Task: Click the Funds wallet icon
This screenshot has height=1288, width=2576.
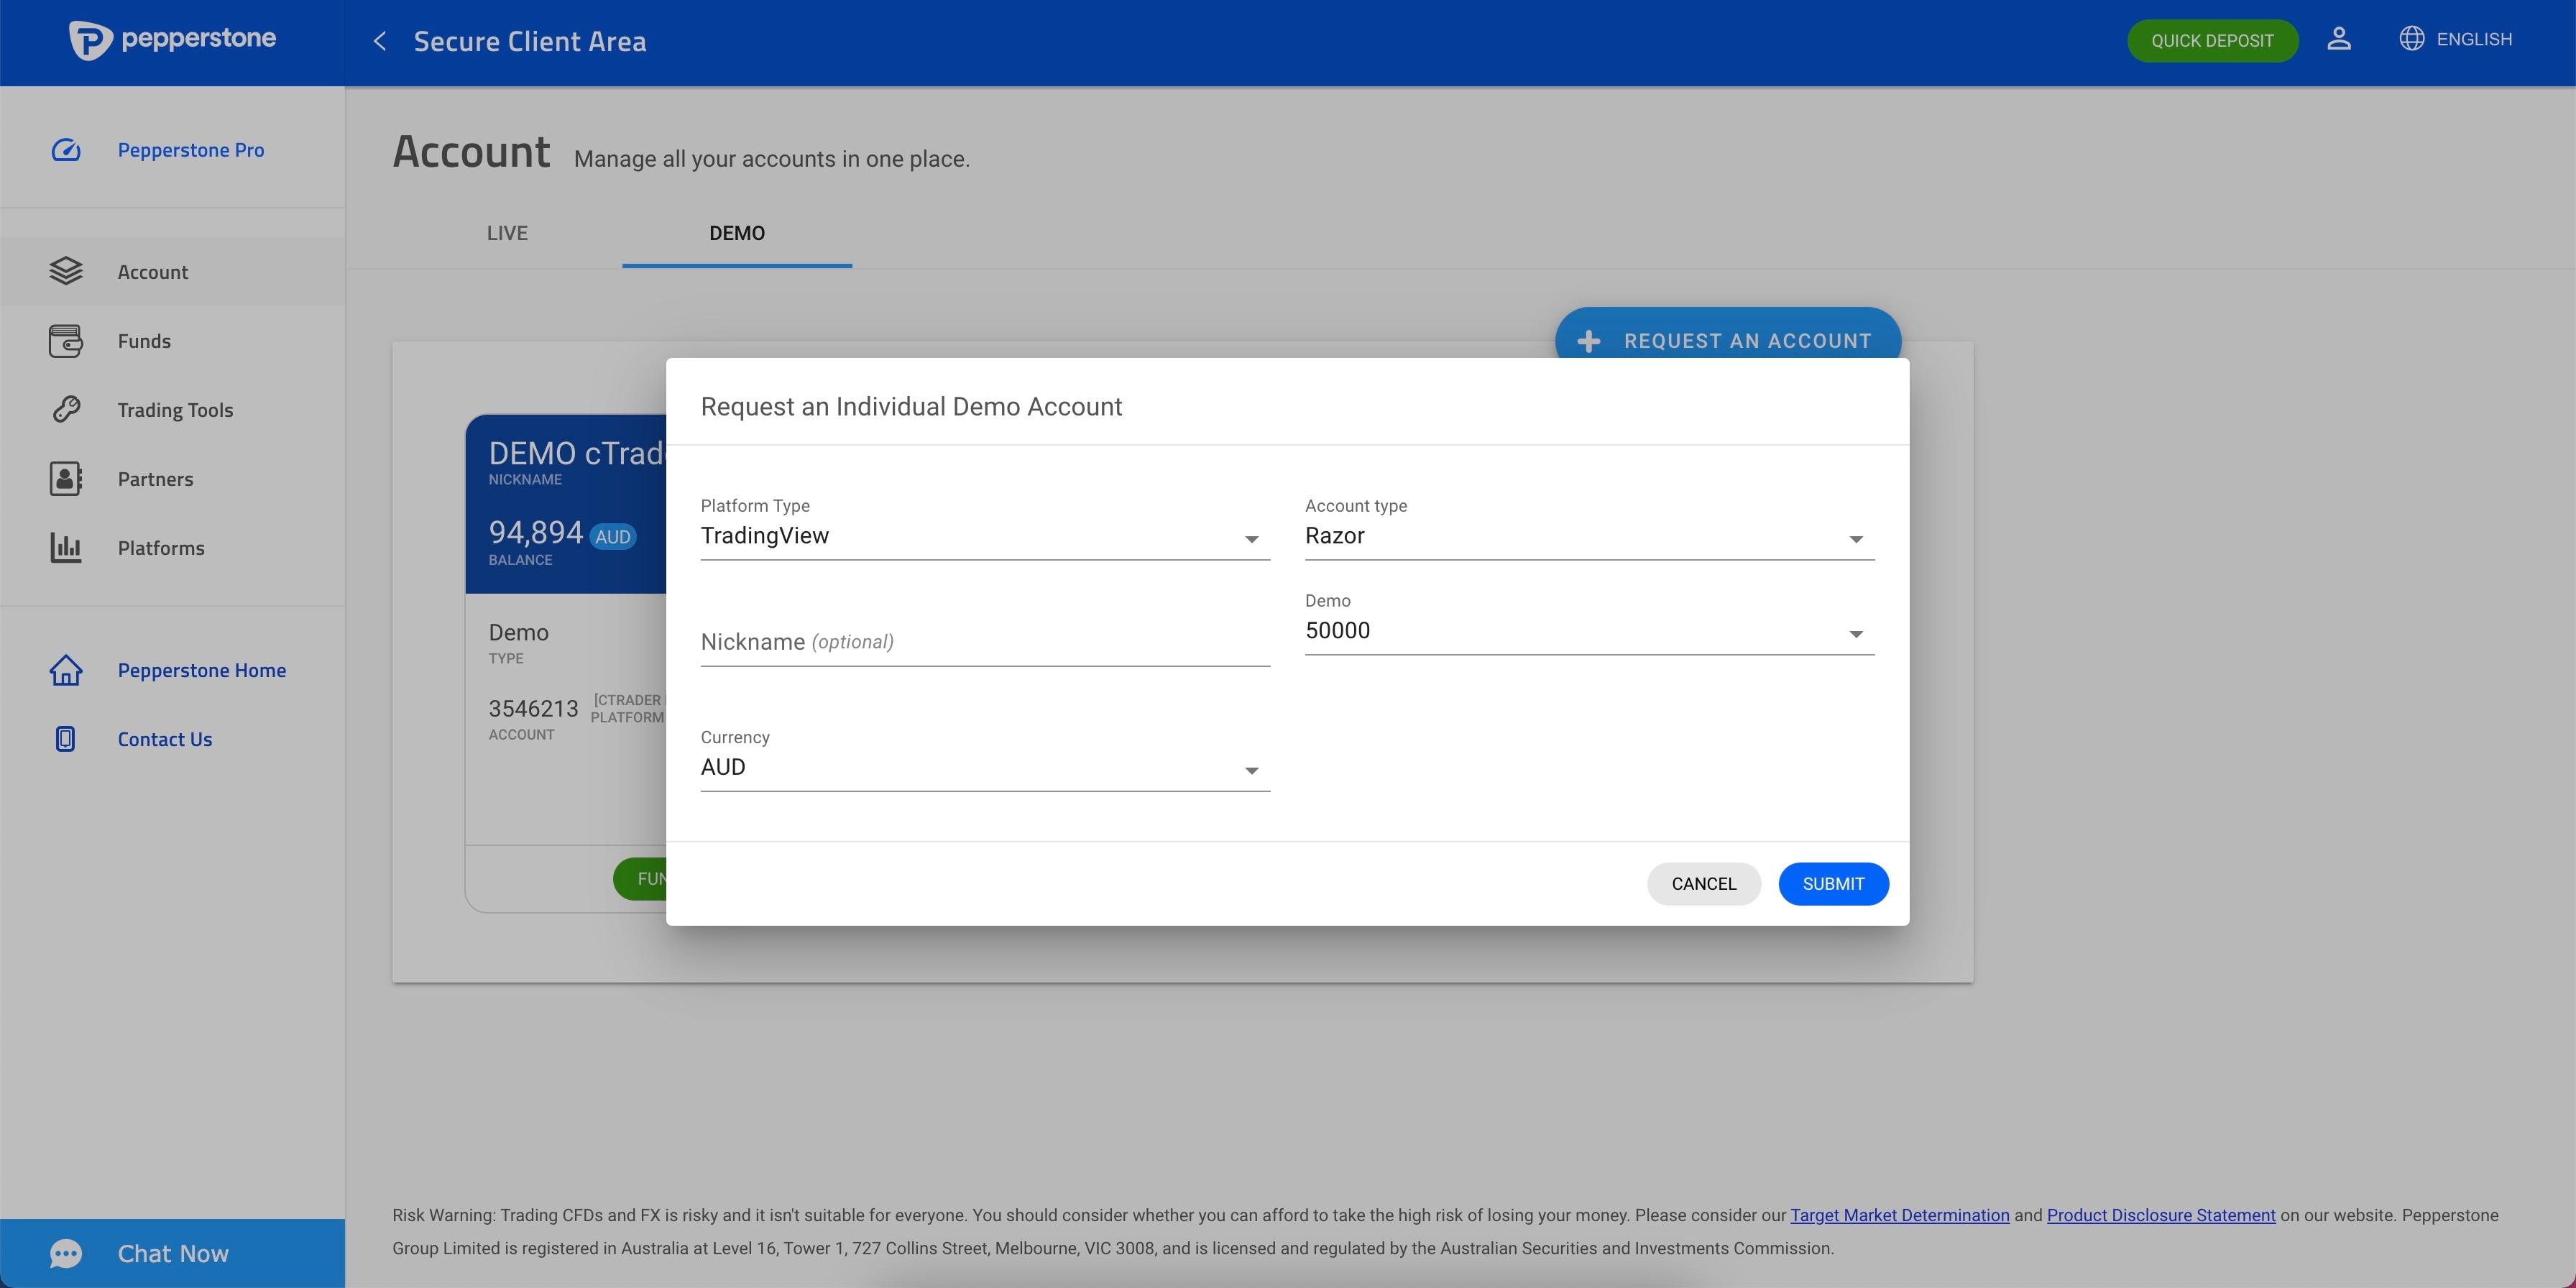Action: [x=66, y=341]
